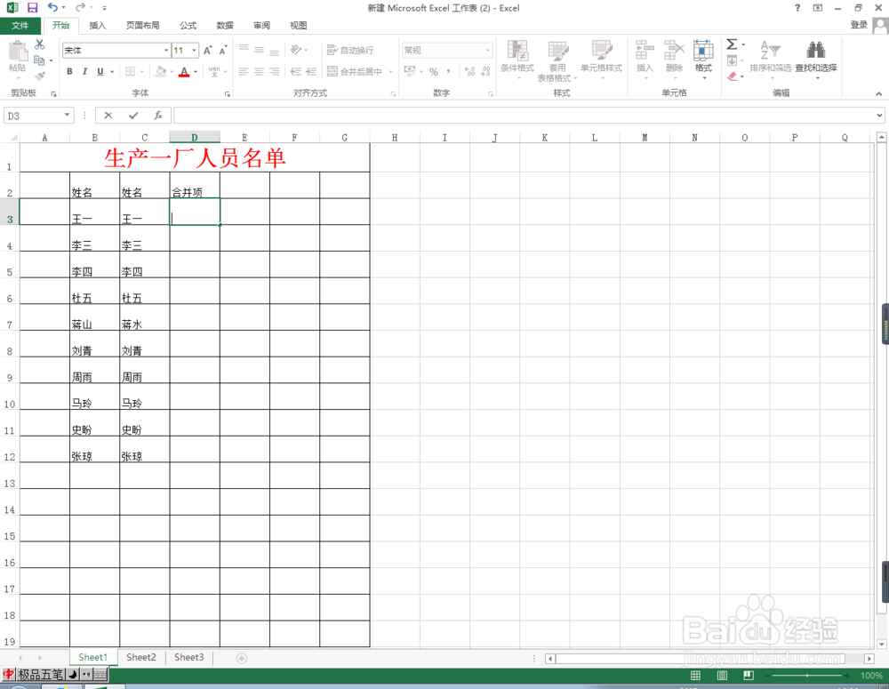Switch to the Sheet3 tab
The width and height of the screenshot is (889, 689).
click(x=188, y=657)
